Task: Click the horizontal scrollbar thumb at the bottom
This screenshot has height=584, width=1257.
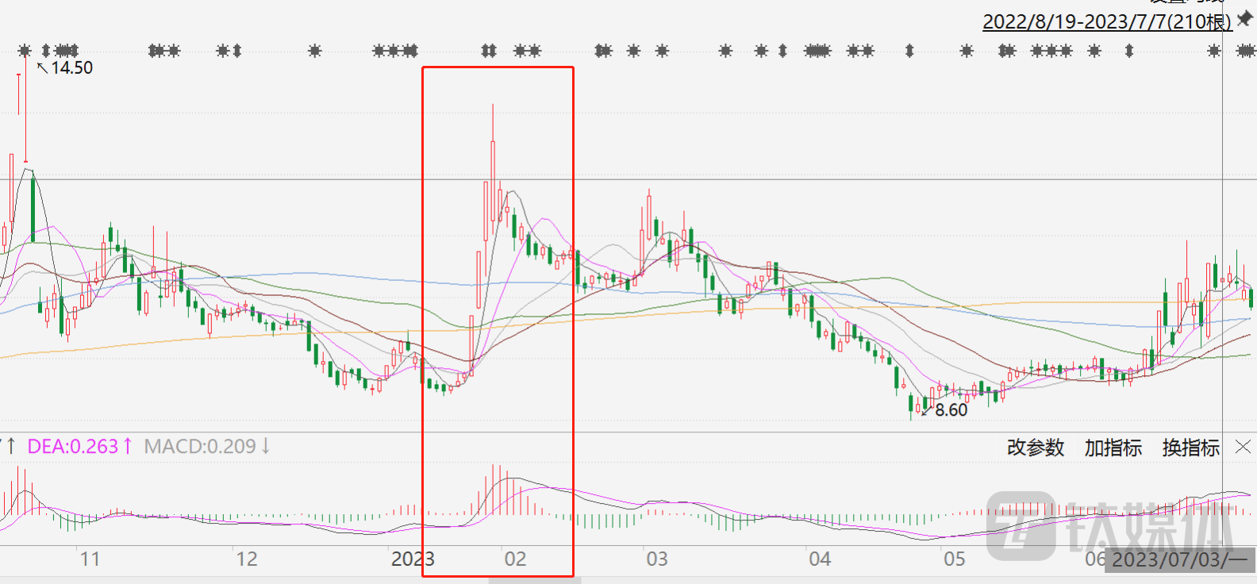Action: click(534, 580)
